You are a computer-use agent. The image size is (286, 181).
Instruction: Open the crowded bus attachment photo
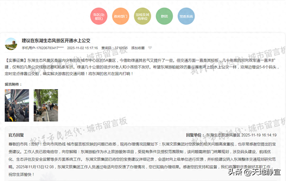17,105
